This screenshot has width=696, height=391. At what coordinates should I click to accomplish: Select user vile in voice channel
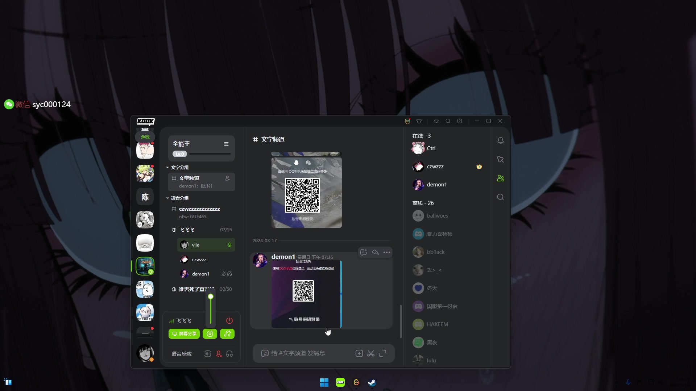pos(206,245)
